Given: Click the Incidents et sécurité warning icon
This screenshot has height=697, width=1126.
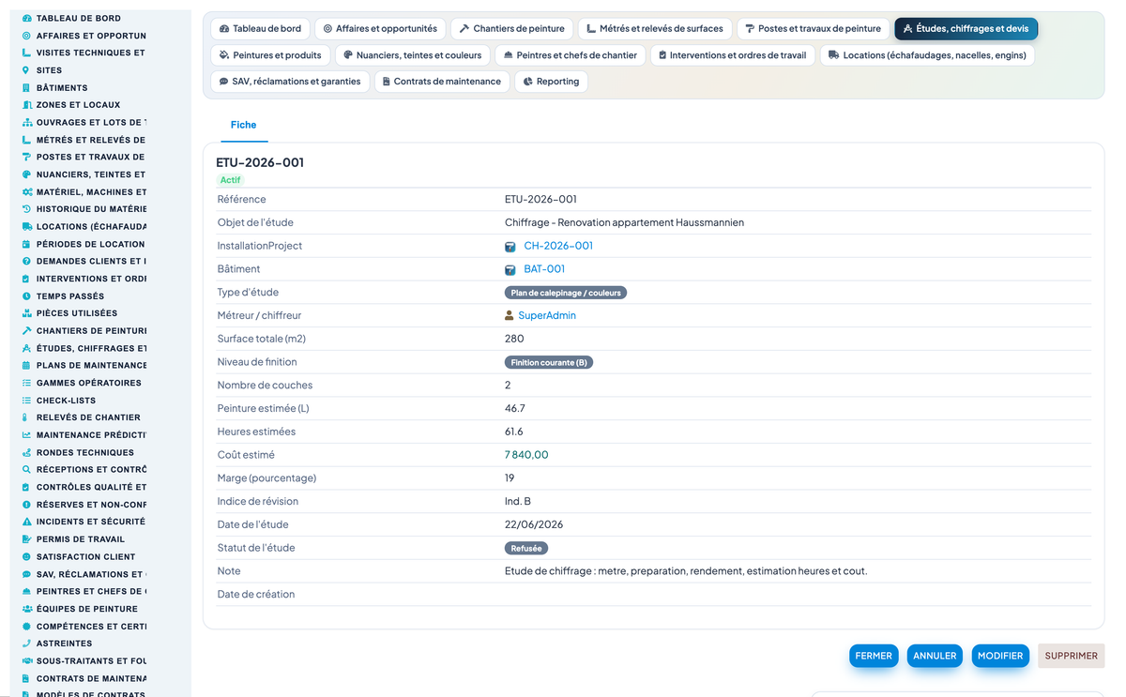Looking at the screenshot, I should point(27,522).
